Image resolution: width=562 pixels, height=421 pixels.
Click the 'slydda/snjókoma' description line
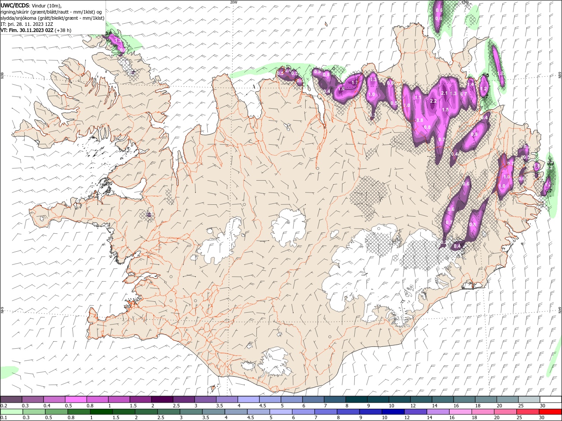[x=52, y=18]
